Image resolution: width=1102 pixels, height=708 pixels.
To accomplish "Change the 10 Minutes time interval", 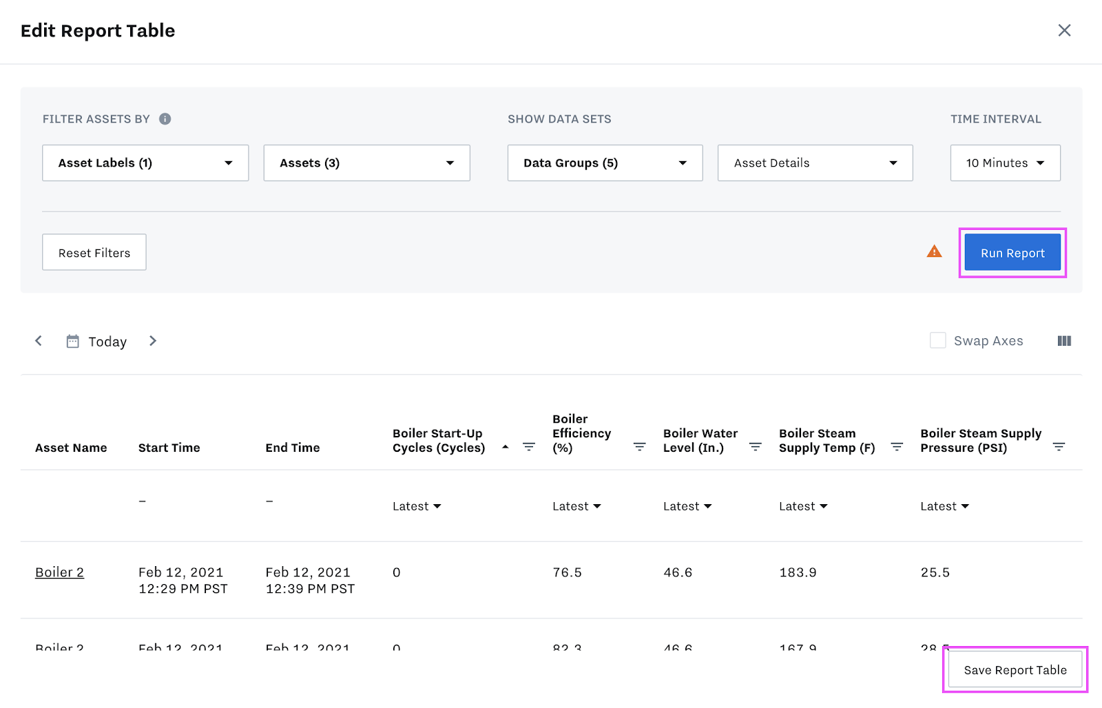I will click(1006, 163).
